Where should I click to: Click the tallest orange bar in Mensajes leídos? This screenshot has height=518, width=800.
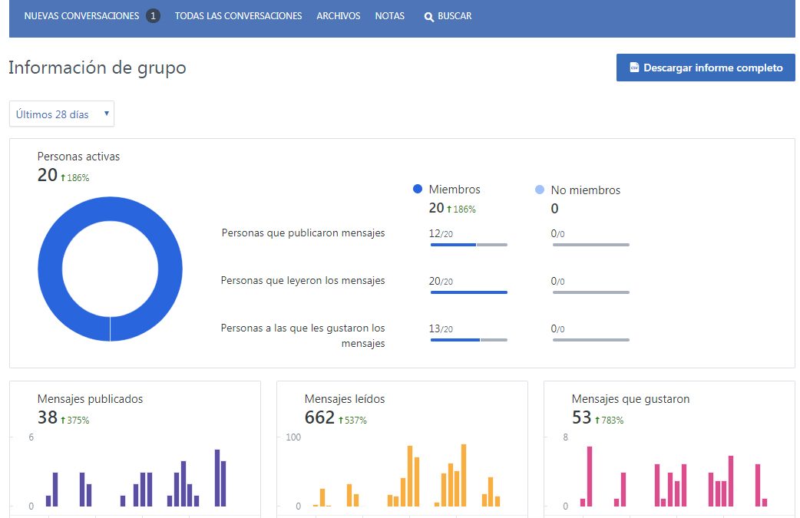(x=463, y=475)
